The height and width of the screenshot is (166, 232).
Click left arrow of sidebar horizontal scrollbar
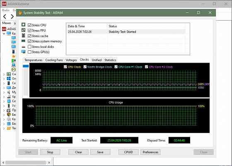pos(3,163)
